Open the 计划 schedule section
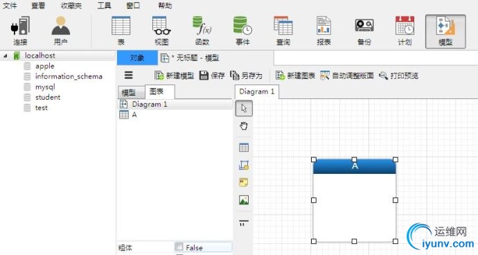The width and height of the screenshot is (478, 255). tap(405, 31)
